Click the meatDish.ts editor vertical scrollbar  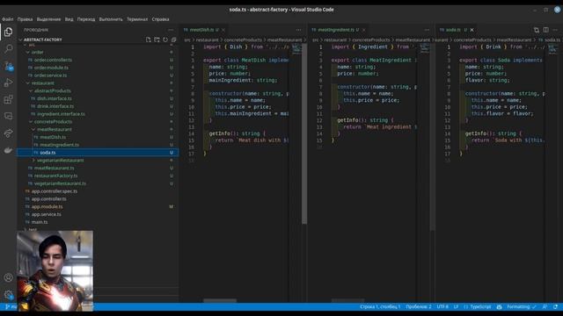[304, 134]
